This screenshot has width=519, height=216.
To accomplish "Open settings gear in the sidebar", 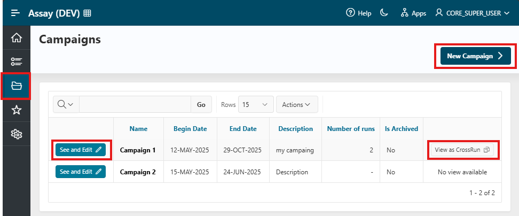I will click(x=17, y=134).
